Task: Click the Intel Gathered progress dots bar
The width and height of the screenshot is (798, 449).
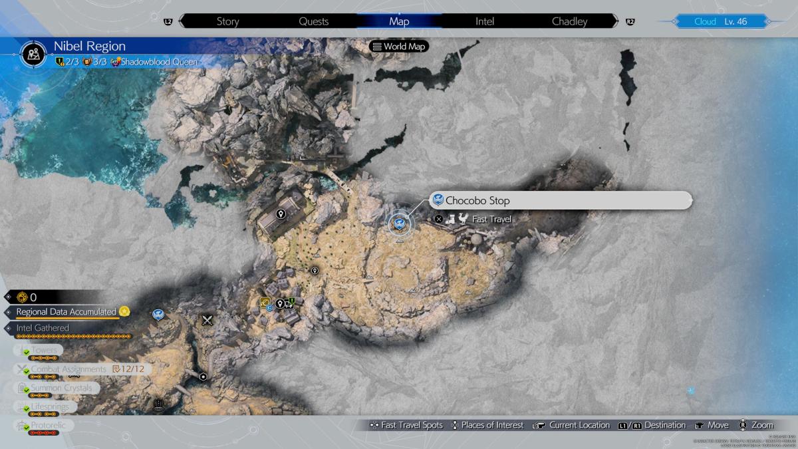Action: pos(72,337)
